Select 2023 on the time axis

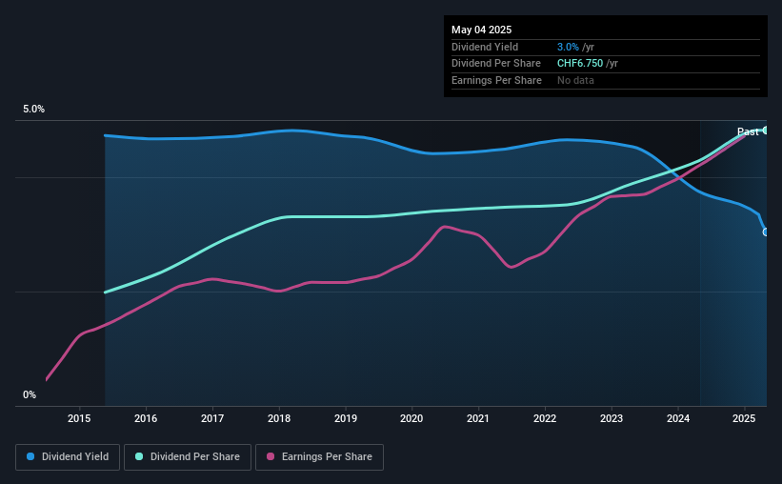pyautogui.click(x=612, y=419)
